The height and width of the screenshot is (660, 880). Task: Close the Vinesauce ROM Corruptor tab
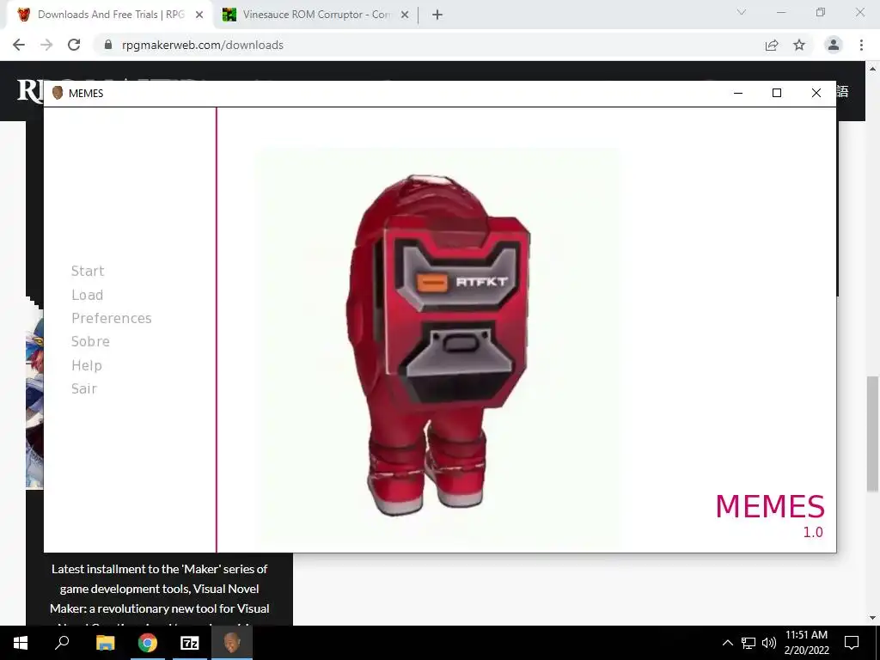point(405,15)
